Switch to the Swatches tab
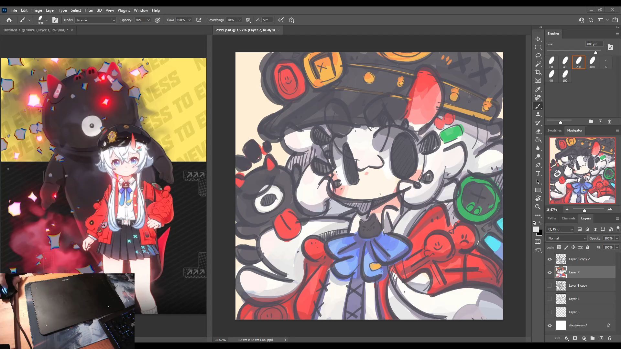The height and width of the screenshot is (349, 621). 554,131
